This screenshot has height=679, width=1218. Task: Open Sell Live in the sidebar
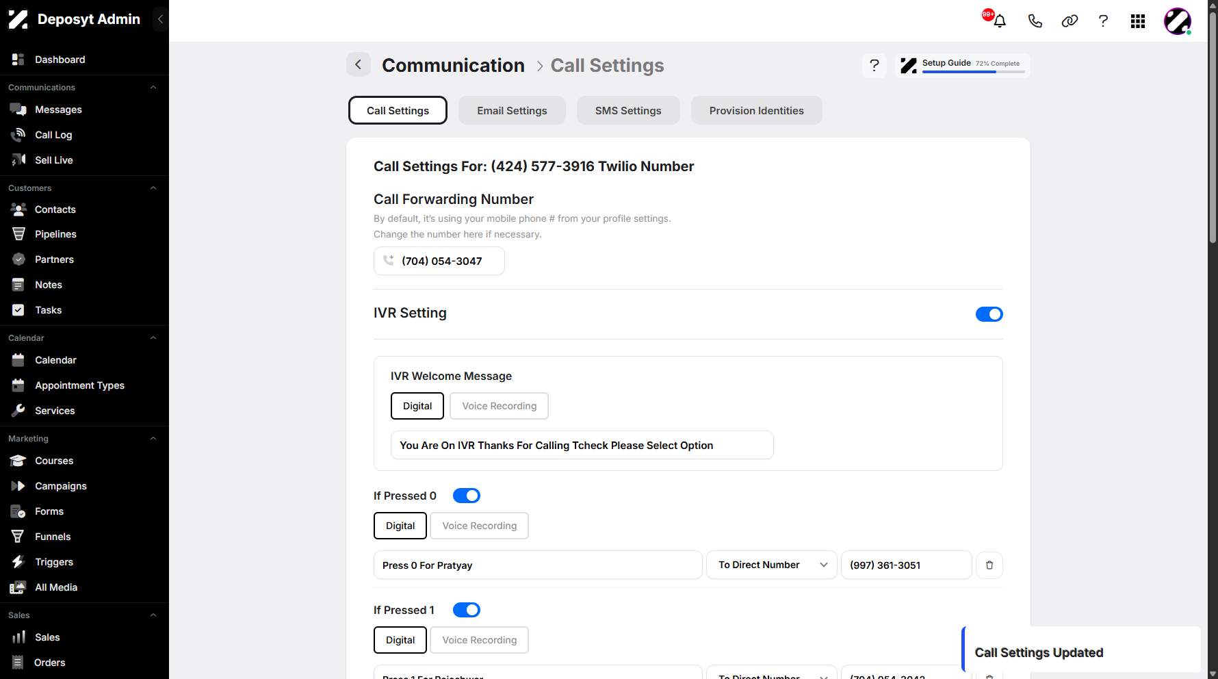[53, 160]
